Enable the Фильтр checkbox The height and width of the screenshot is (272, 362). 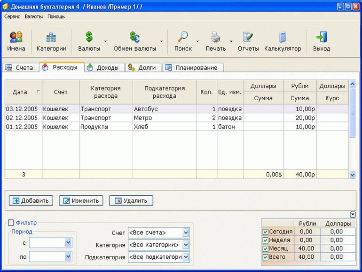point(11,223)
